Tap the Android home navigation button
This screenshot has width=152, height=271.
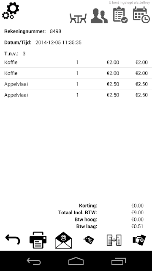76,261
